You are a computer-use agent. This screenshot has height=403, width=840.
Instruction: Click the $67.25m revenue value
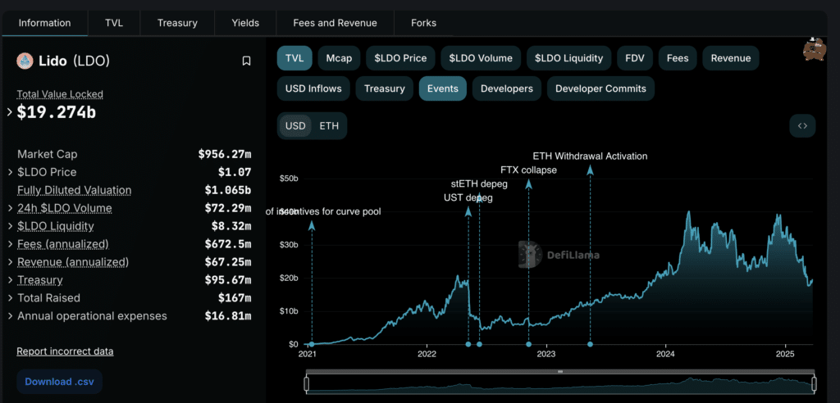pos(228,262)
